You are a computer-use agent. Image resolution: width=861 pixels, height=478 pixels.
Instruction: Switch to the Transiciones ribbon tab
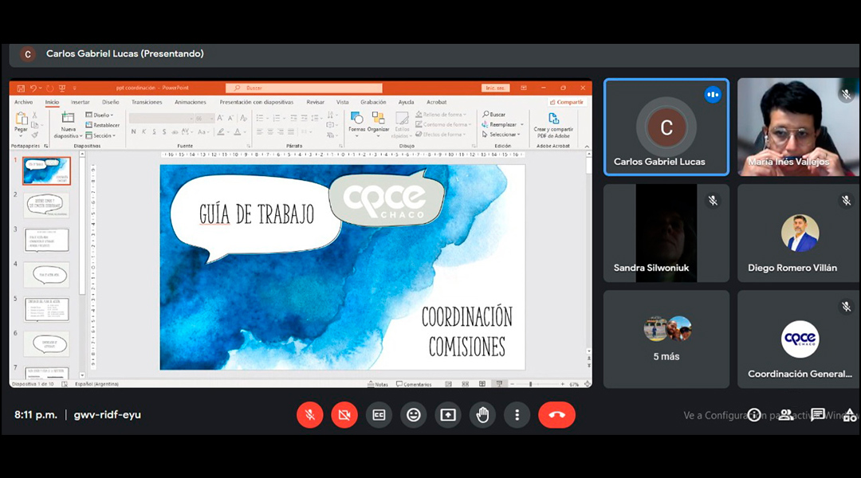coord(147,102)
